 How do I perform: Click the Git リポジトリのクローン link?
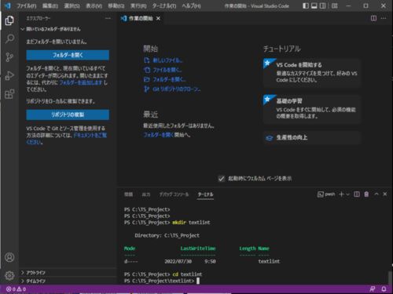pyautogui.click(x=176, y=89)
